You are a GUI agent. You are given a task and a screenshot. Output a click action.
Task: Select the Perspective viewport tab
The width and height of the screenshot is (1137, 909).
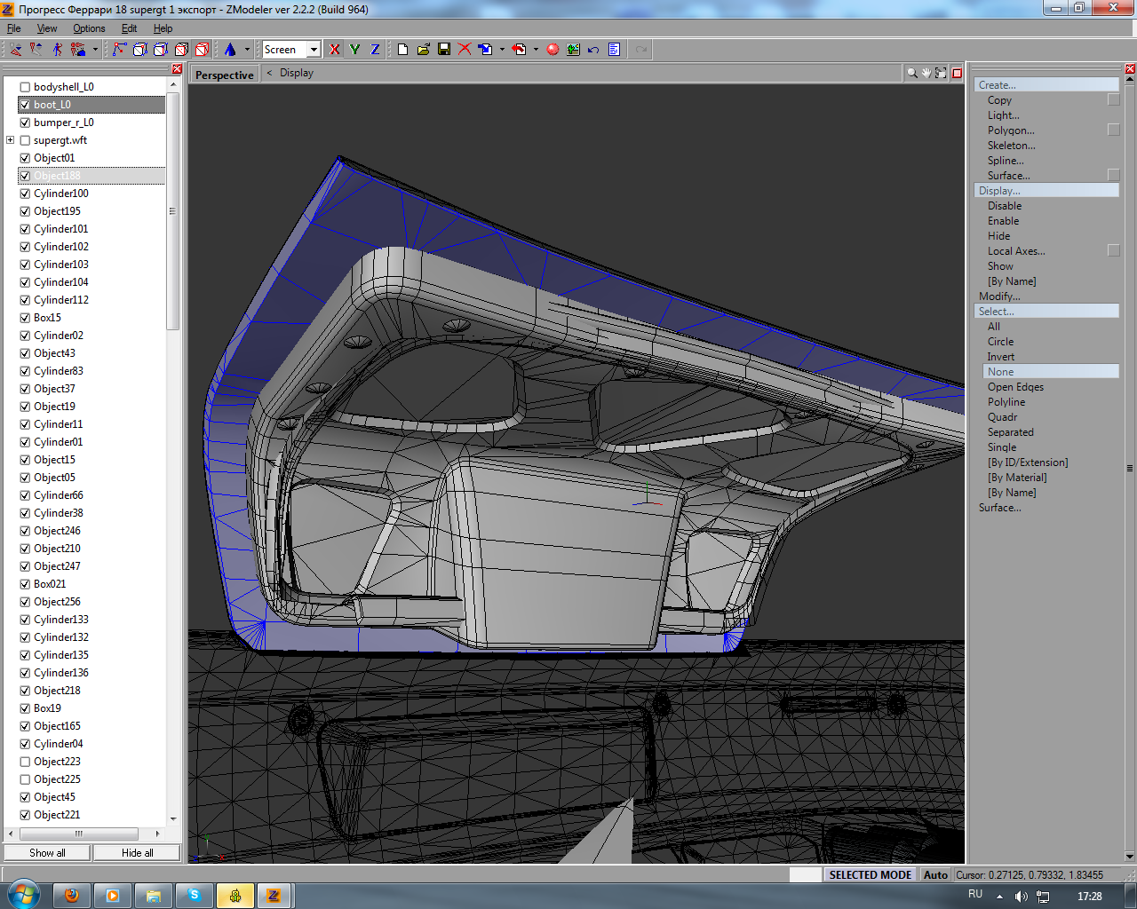tap(224, 75)
